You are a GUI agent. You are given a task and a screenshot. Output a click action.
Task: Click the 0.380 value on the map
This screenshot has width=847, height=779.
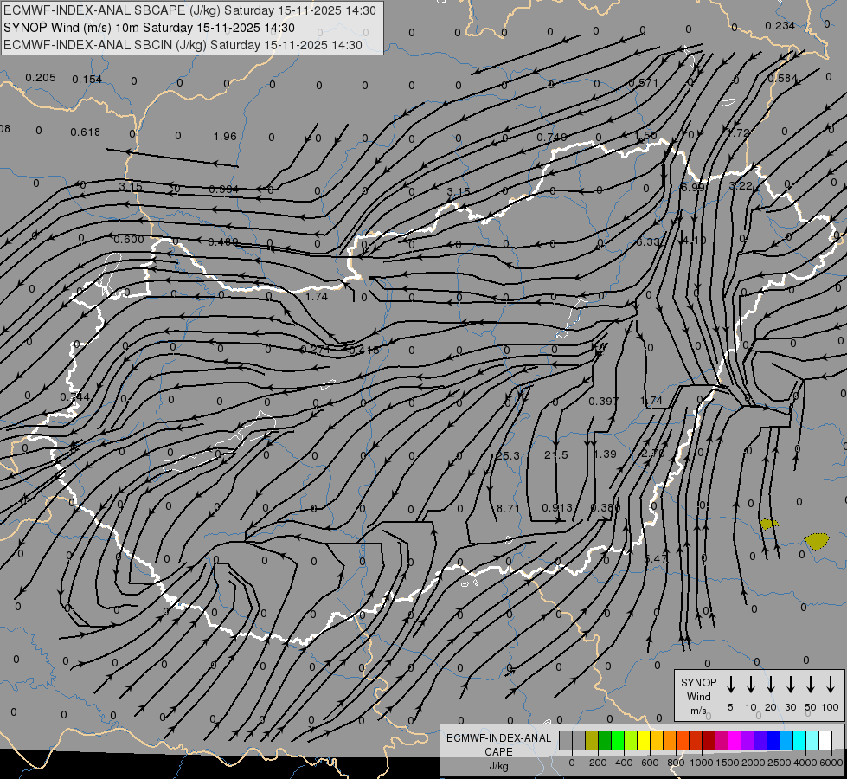pos(606,507)
